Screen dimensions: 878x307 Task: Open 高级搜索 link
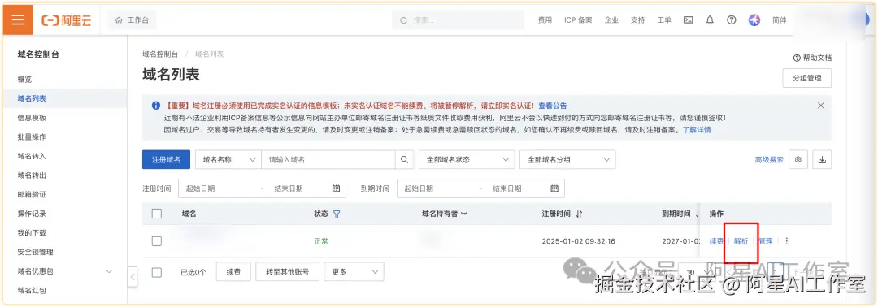769,159
